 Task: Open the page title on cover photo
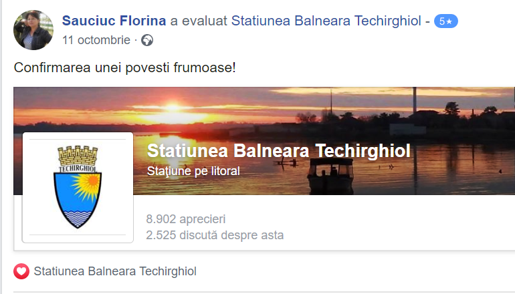(x=279, y=150)
